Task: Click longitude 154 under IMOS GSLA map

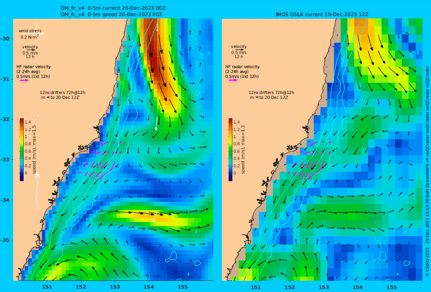Action: (358, 288)
